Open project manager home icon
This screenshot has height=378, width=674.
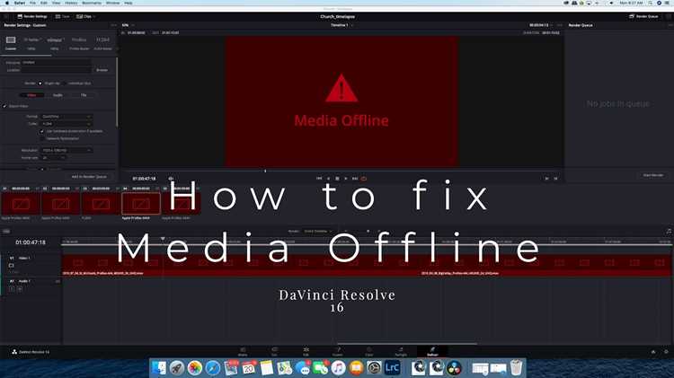653,352
